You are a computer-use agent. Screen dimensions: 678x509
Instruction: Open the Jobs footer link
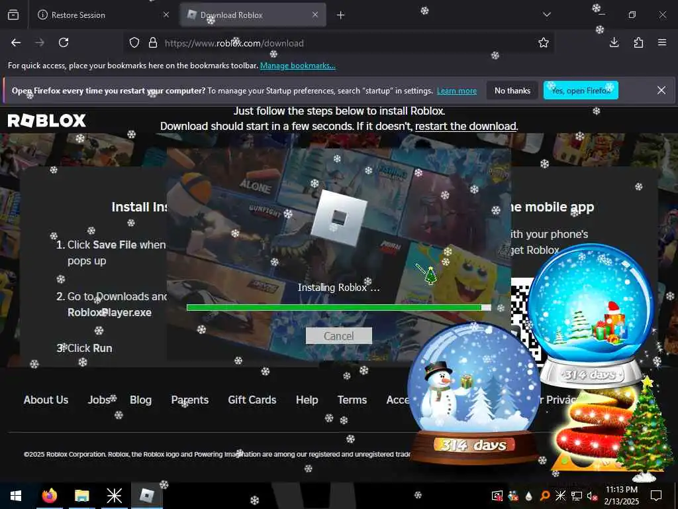(99, 400)
